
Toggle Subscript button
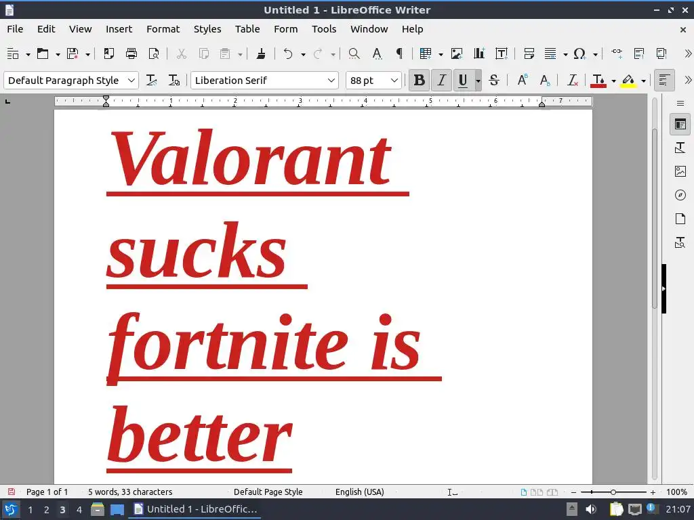click(x=545, y=81)
